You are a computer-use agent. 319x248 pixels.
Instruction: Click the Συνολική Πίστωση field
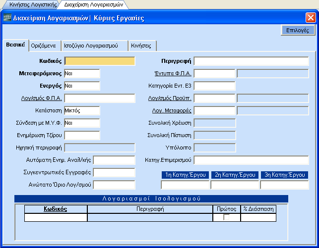[215, 135]
